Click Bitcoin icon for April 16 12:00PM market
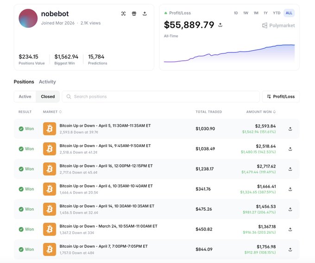Viewport: 315px width, 263px height. pyautogui.click(x=50, y=169)
